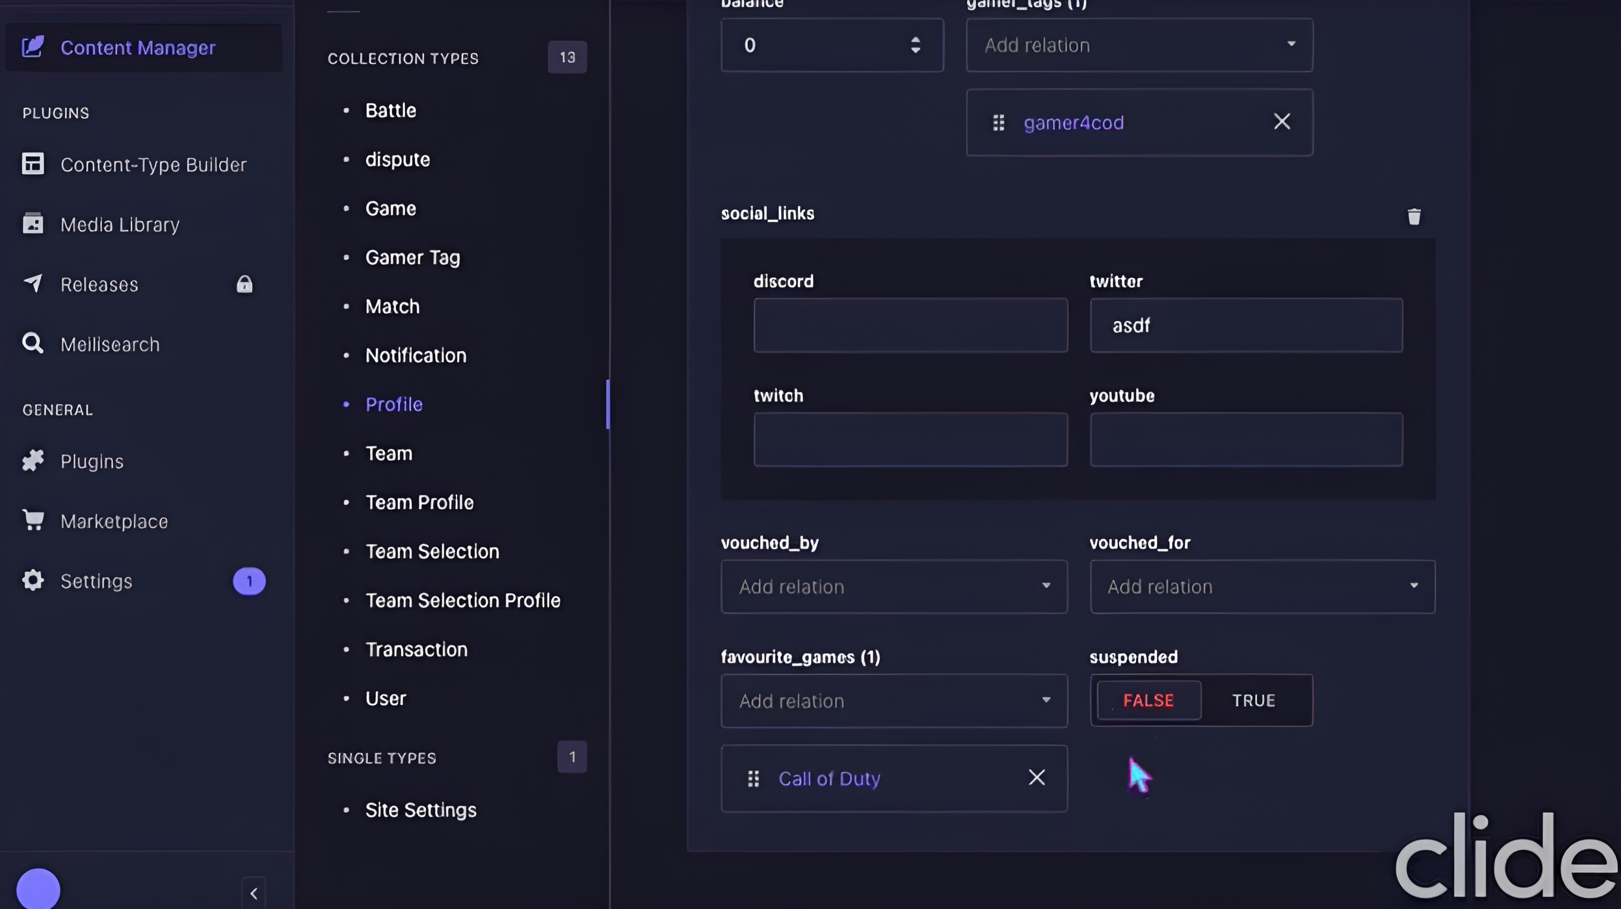The image size is (1621, 909).
Task: Click the Releases paper plane icon
Action: 33,283
